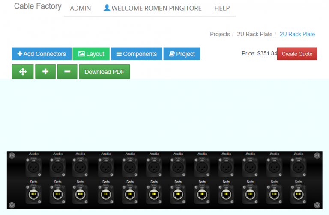Select the eleventh Audio XLR connector
This screenshot has height=215, width=329.
(x=275, y=167)
